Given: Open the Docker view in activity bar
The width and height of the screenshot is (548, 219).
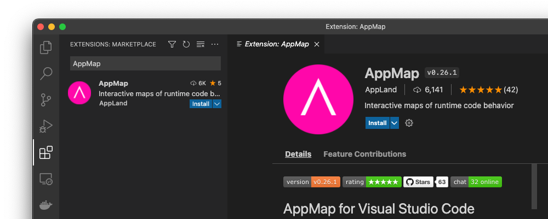Looking at the screenshot, I should click(x=46, y=205).
